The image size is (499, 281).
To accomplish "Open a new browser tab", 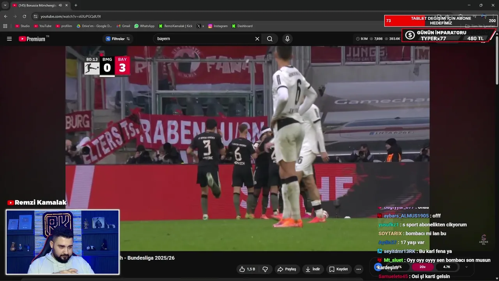I will click(76, 5).
